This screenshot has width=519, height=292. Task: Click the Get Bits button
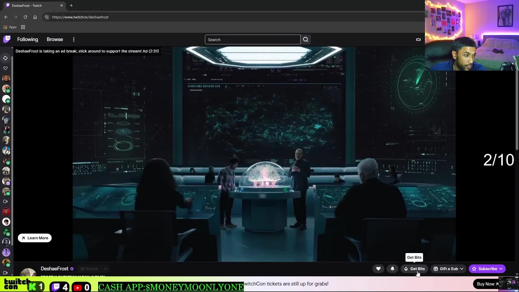pos(414,268)
